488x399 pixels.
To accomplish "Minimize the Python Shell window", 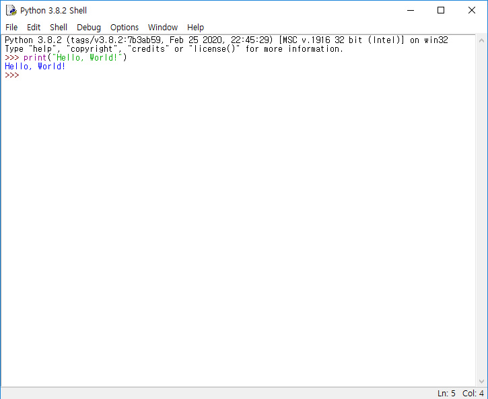I will (411, 10).
